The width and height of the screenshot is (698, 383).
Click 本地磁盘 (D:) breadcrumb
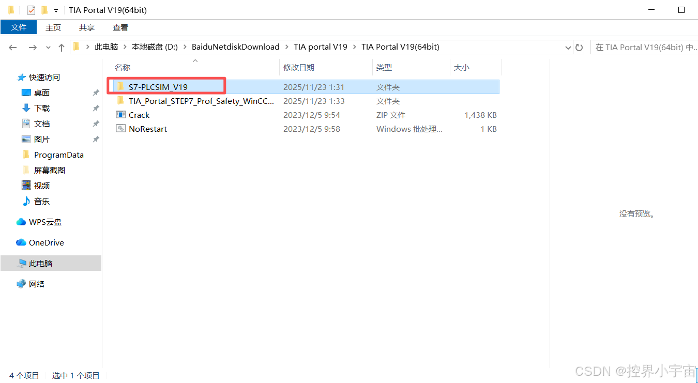click(155, 47)
